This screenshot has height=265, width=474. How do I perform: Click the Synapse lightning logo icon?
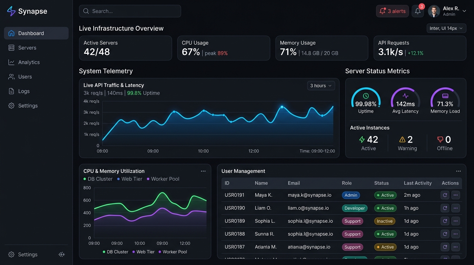coord(11,11)
